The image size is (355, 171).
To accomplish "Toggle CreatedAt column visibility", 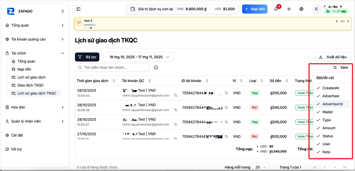I will point(332,88).
